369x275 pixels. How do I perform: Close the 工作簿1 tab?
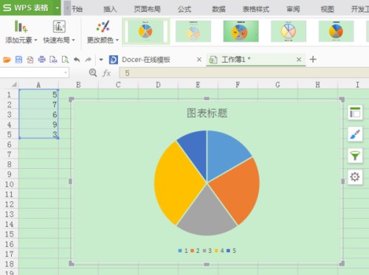(x=299, y=60)
